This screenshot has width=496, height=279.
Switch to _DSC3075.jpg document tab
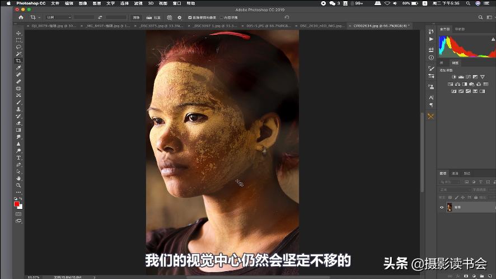[x=161, y=26]
